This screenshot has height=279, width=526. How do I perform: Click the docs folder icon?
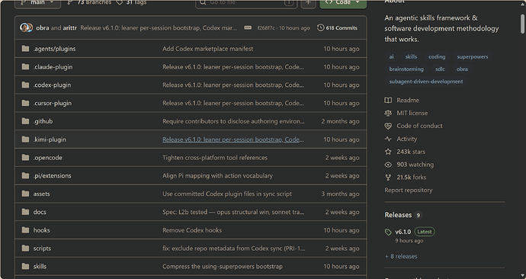click(25, 212)
